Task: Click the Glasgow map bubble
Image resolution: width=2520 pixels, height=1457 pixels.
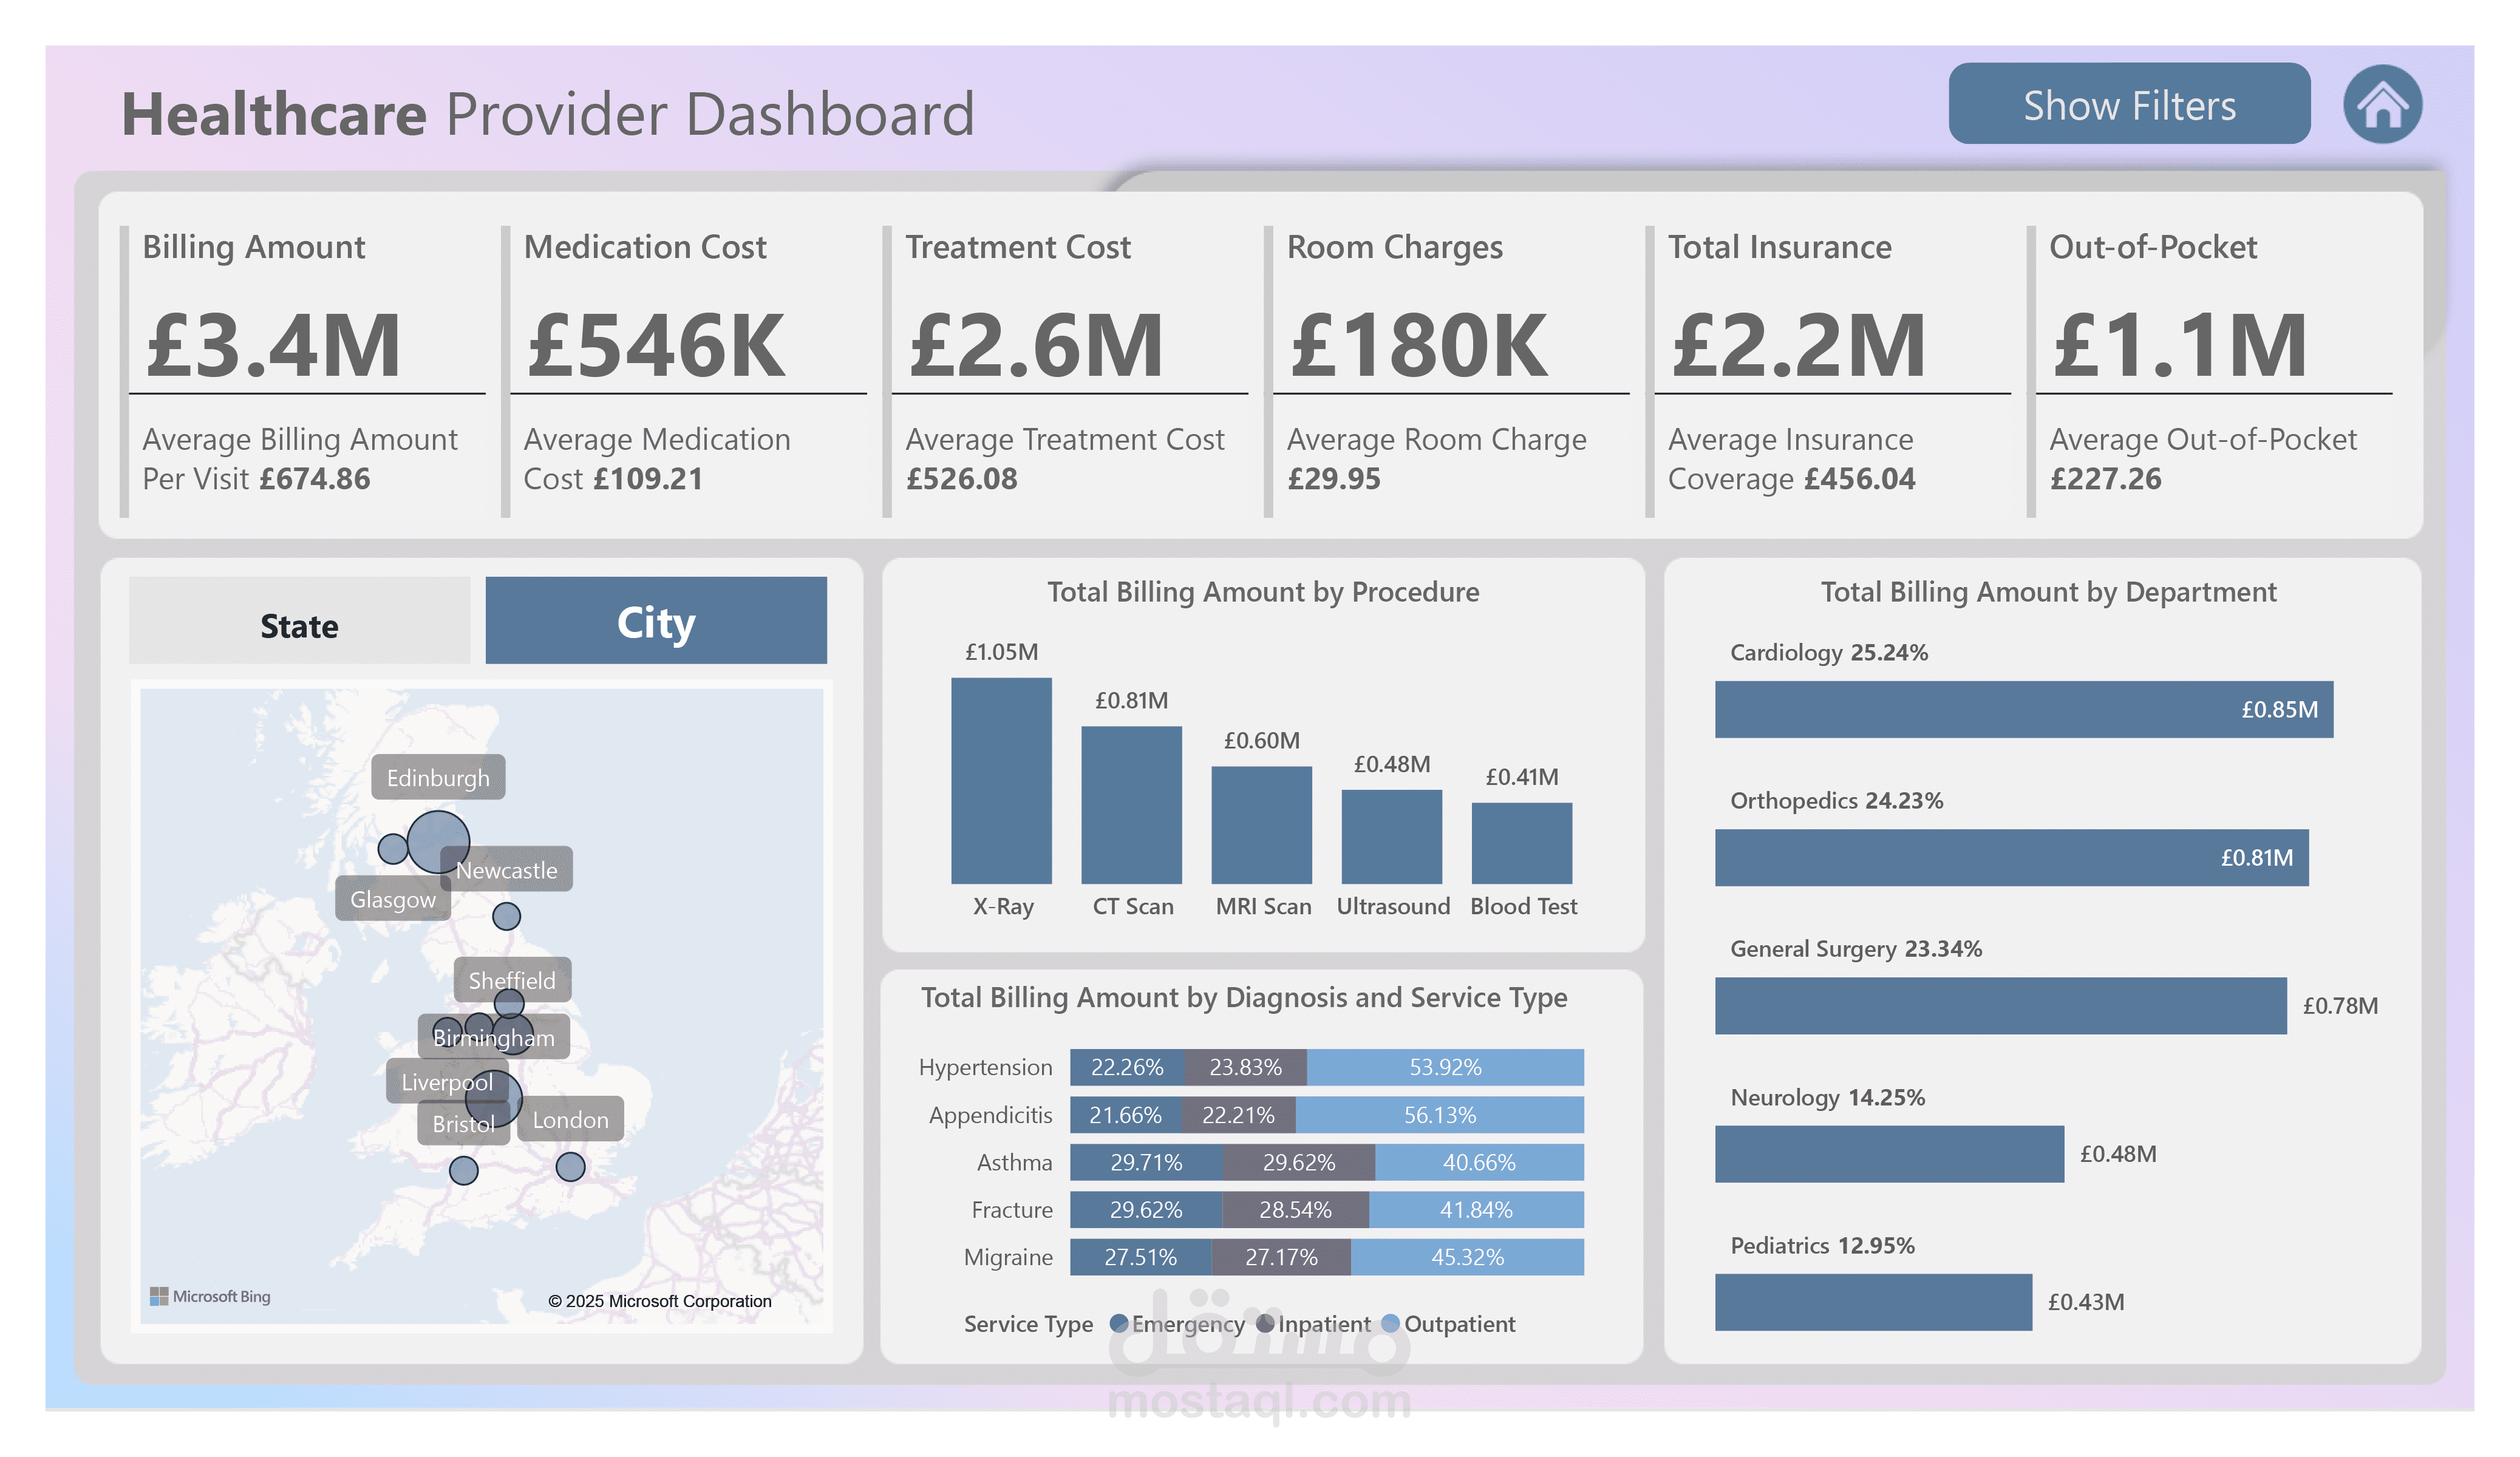Action: (x=392, y=848)
